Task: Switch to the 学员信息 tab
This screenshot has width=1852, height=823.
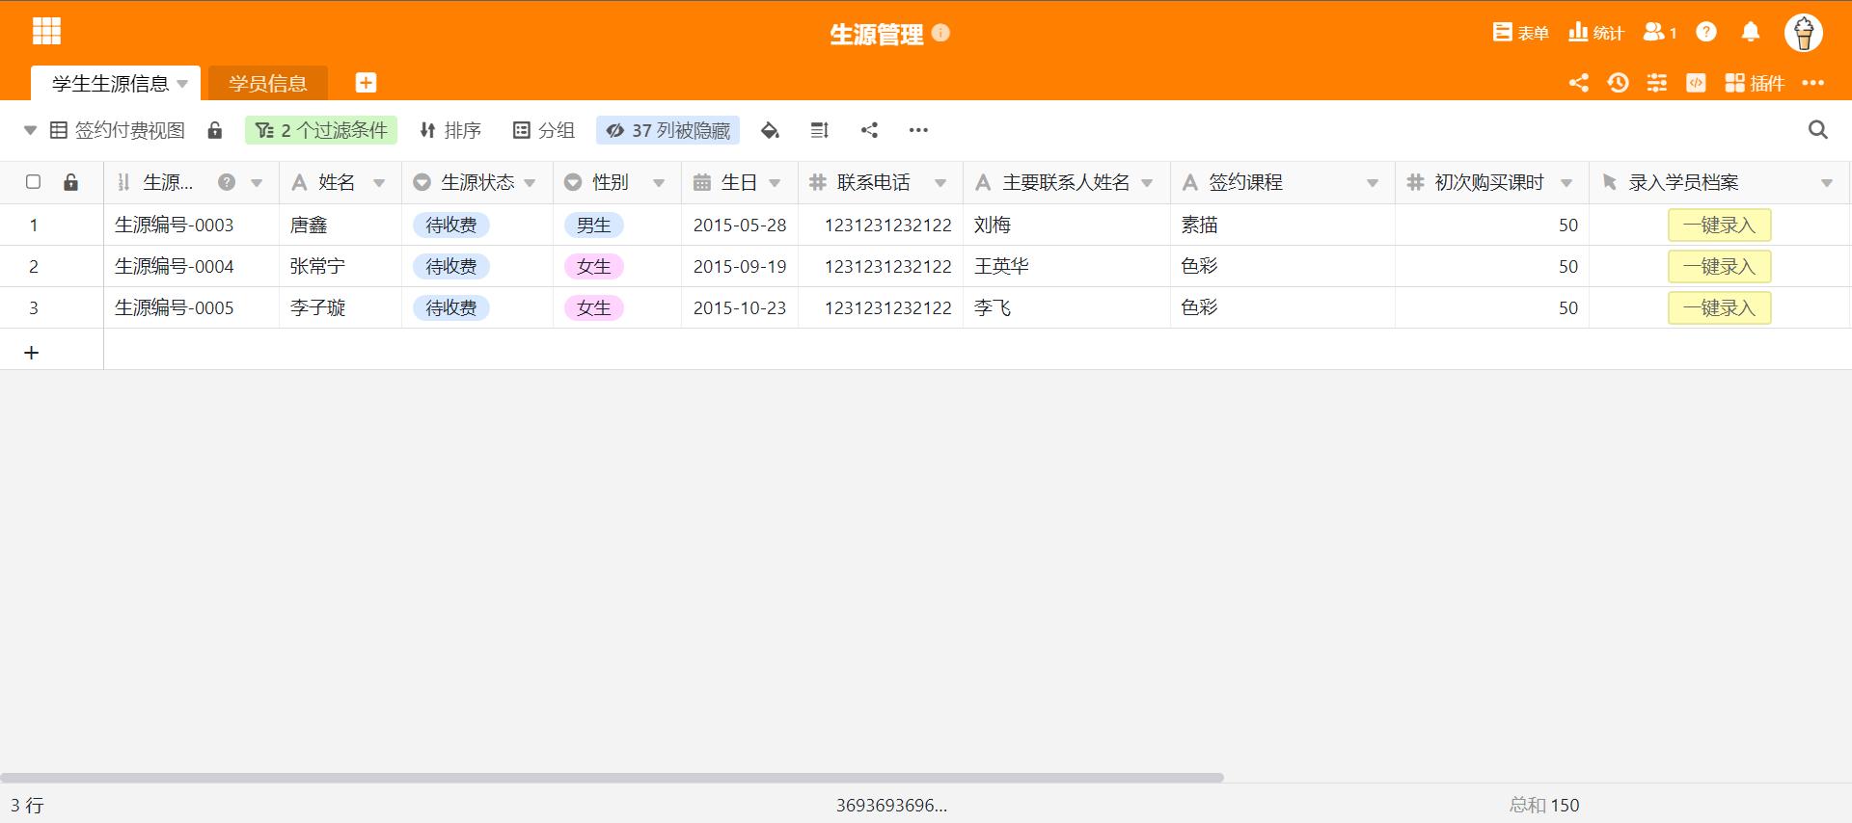Action: pos(268,84)
